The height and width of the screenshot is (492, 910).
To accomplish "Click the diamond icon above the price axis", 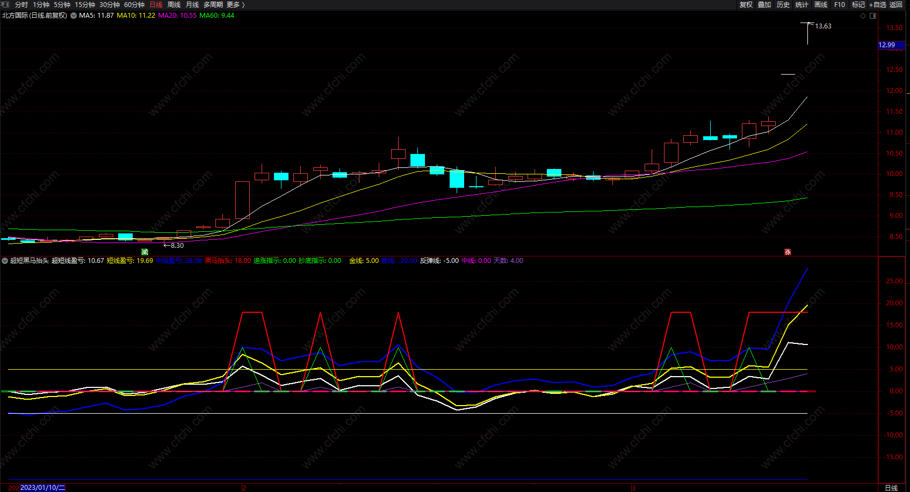I will tap(863, 16).
